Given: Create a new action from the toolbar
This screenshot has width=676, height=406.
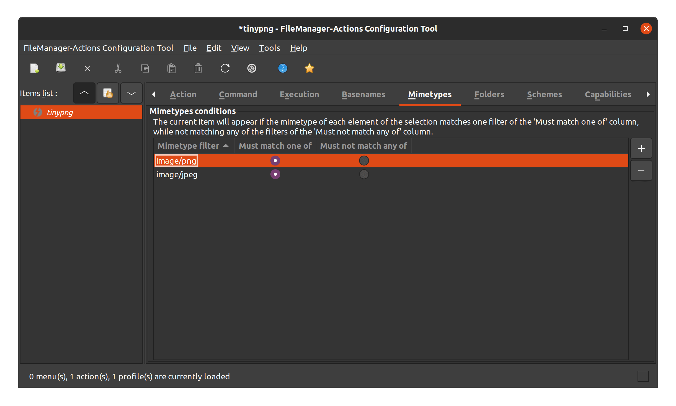Looking at the screenshot, I should tap(34, 68).
